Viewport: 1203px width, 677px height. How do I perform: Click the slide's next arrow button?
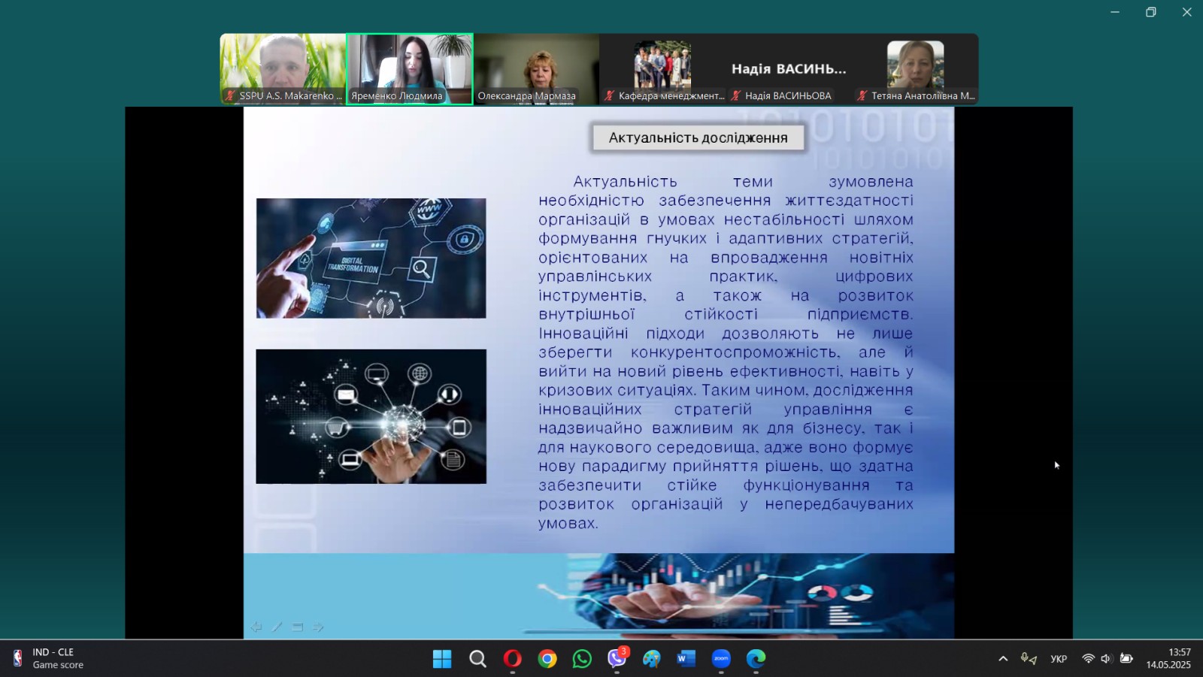318,627
